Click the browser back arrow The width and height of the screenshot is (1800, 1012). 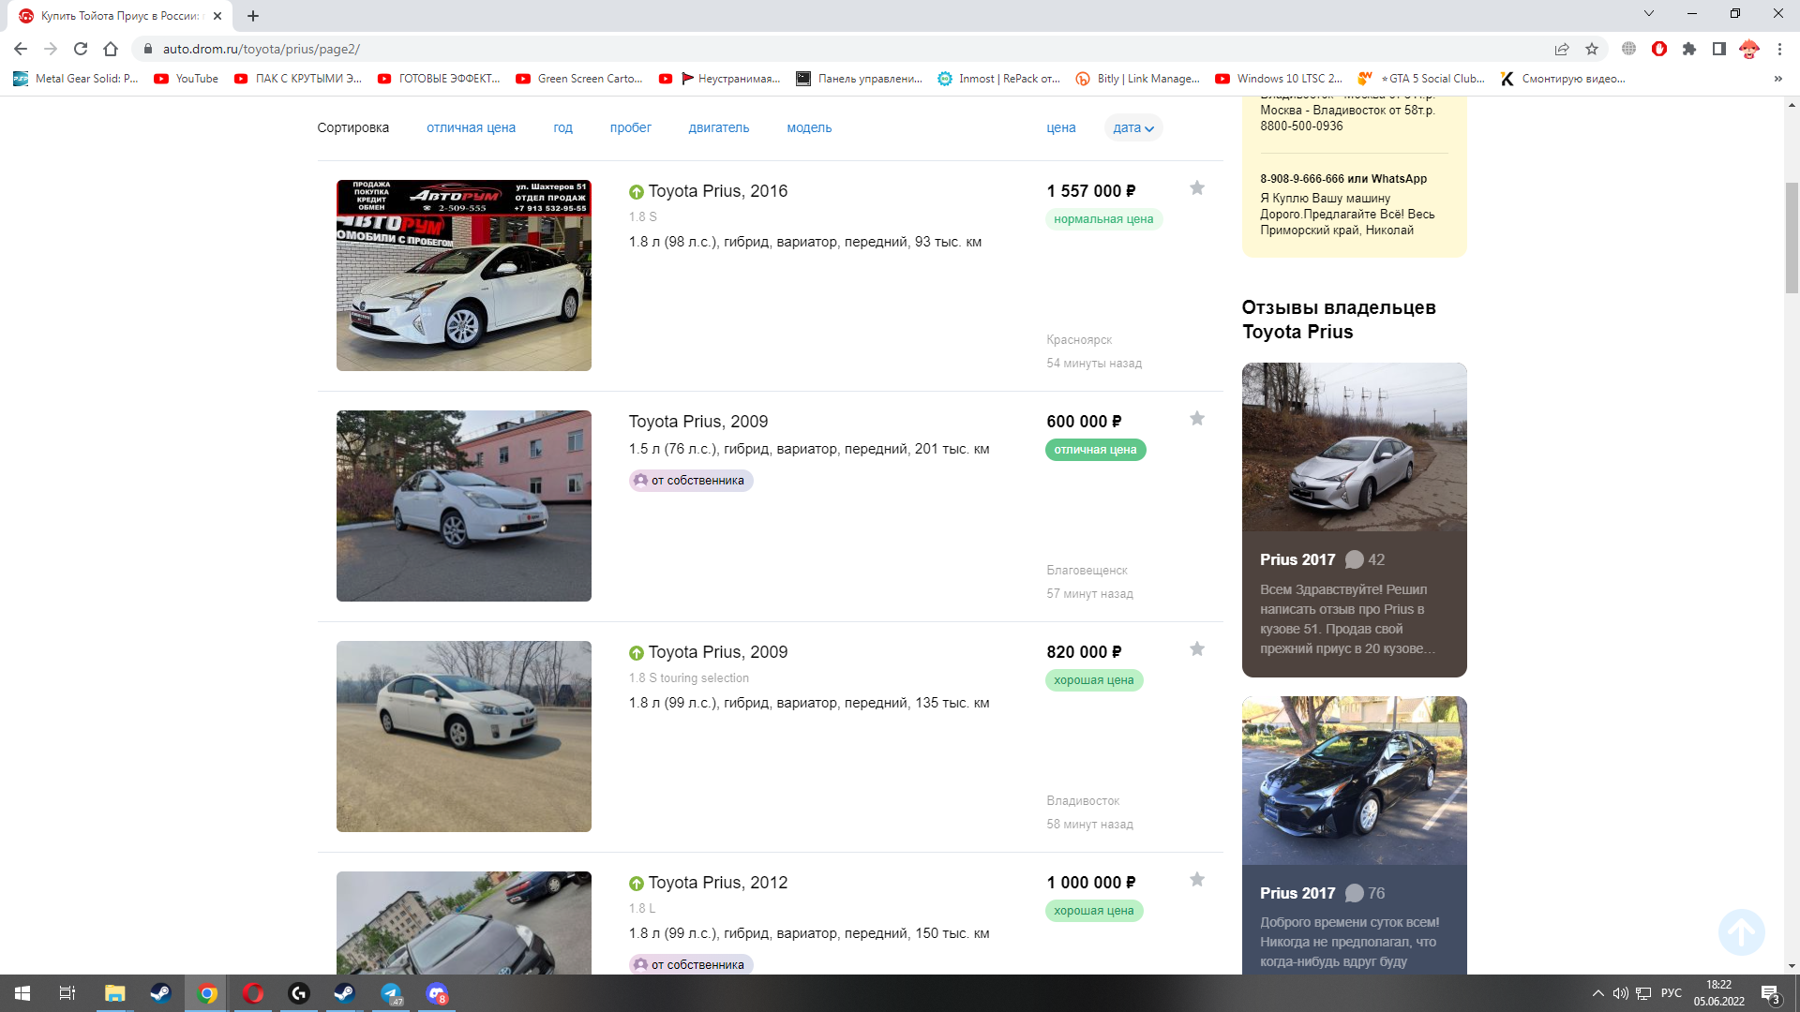21,49
